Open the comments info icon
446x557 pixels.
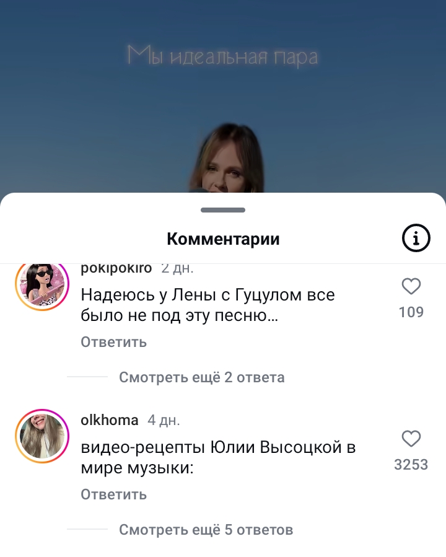coord(416,238)
